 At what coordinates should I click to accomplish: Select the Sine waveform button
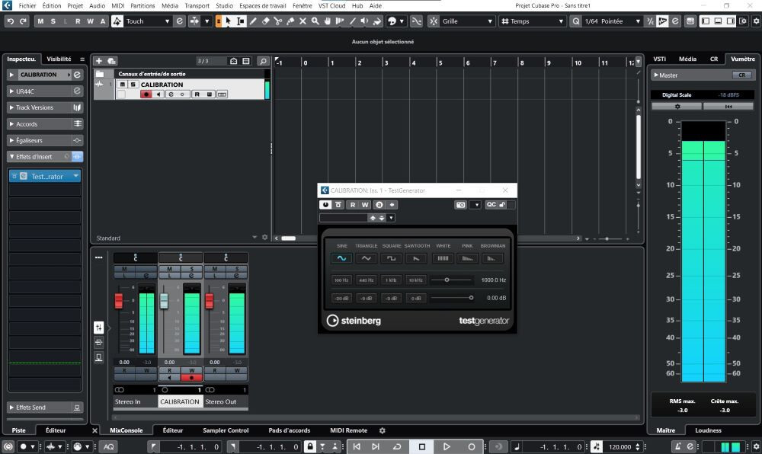341,258
